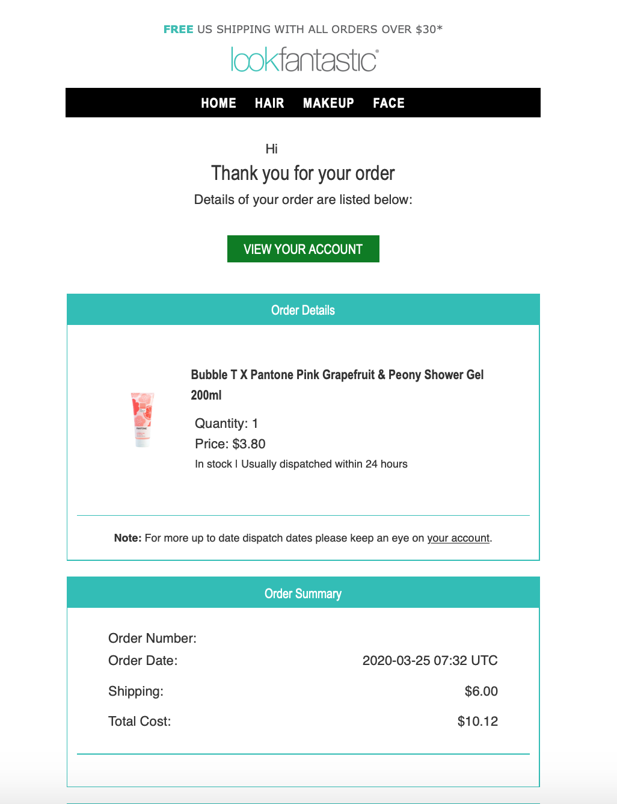Click the order date 2020-03-25 07:32 UTC
Image resolution: width=617 pixels, height=804 pixels.
coord(430,660)
